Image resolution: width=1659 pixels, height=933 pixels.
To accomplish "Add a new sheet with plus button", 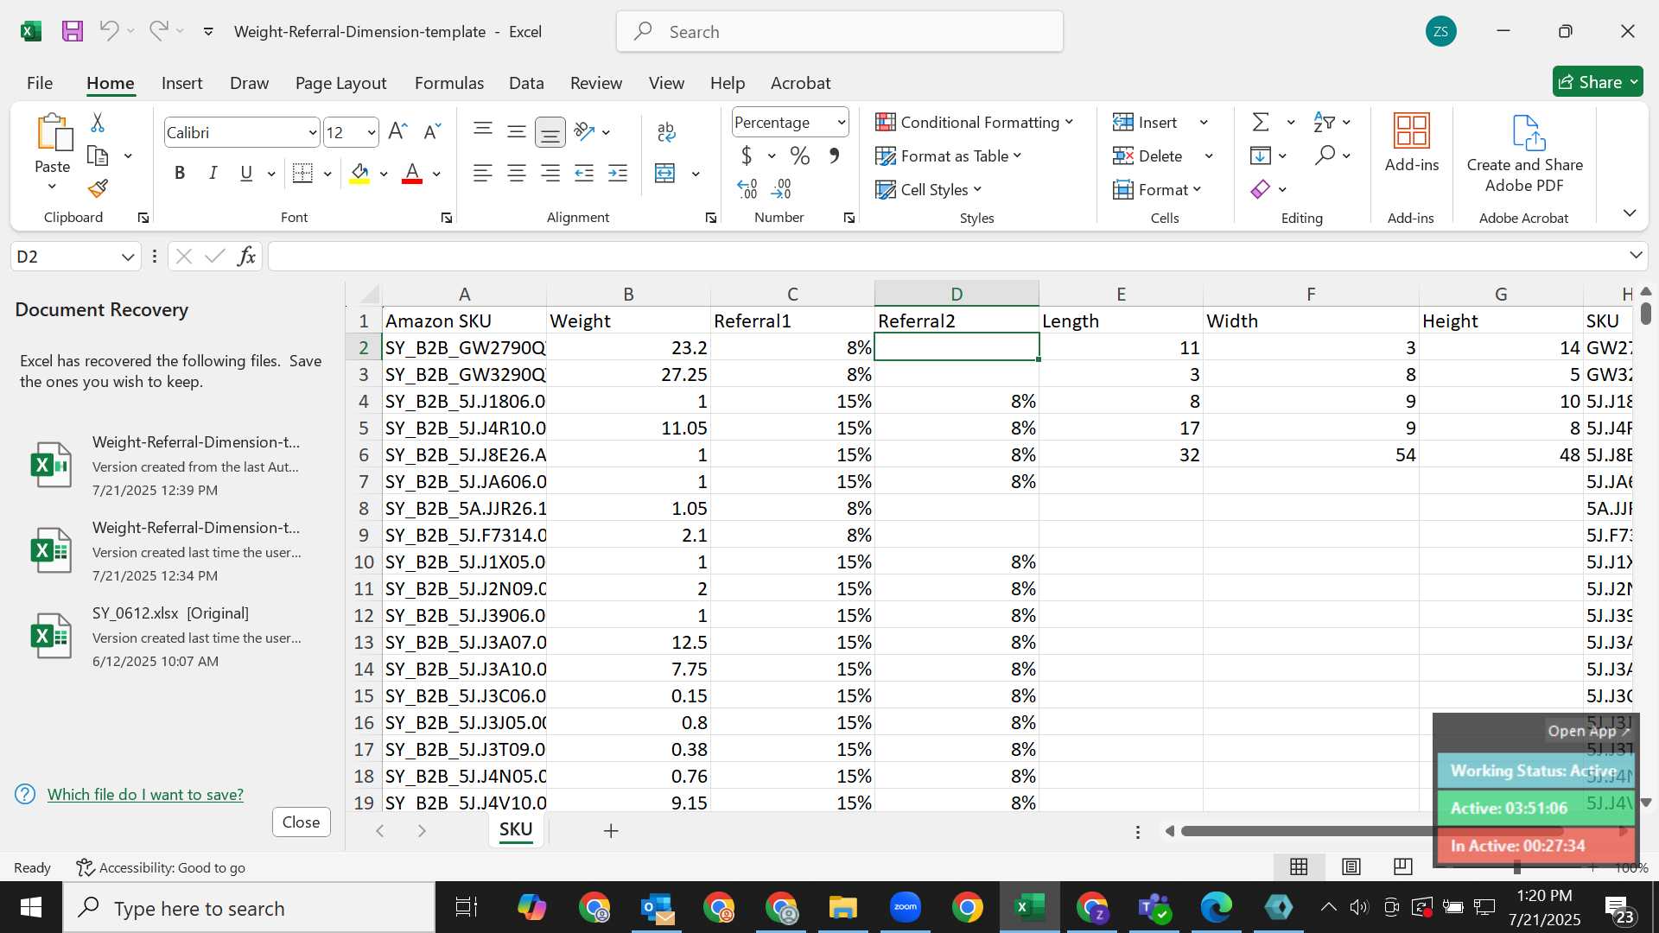I will [611, 831].
